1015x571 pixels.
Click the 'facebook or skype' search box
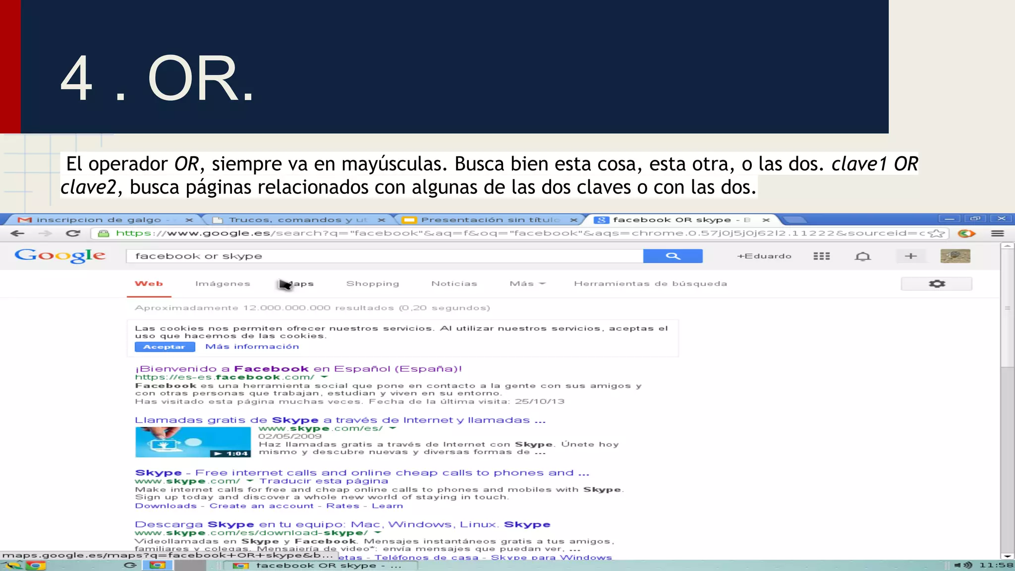tap(385, 256)
